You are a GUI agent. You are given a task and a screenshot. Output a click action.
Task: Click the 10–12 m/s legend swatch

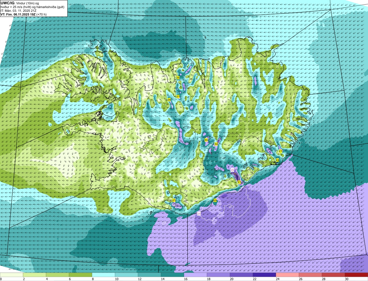(x=126, y=275)
